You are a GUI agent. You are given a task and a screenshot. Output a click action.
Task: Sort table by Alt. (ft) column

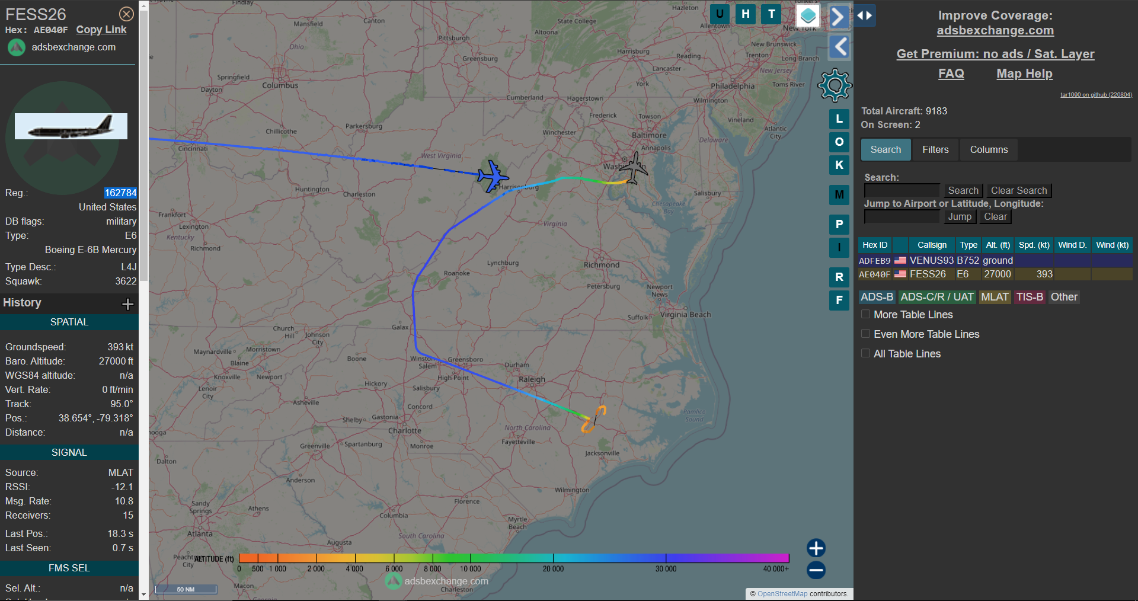[998, 245]
